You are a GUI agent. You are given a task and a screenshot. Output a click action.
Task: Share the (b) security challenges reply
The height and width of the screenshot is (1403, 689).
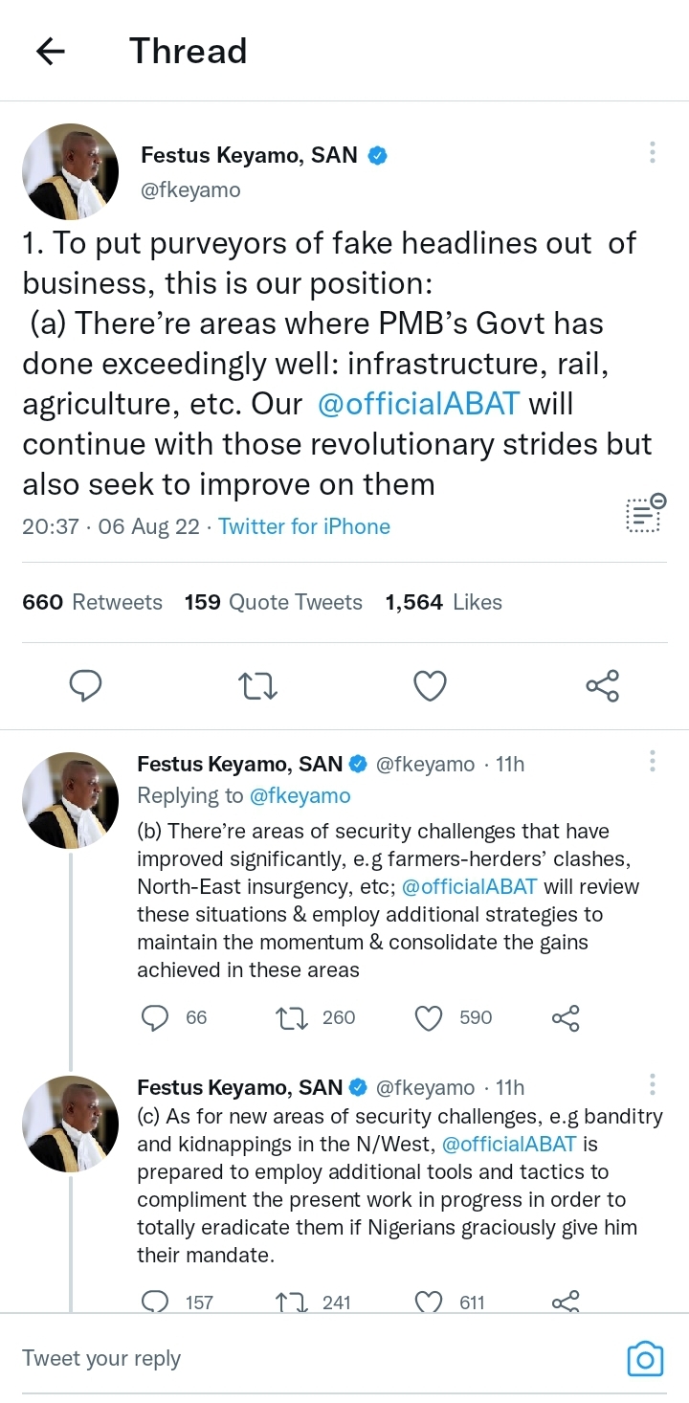[566, 1017]
